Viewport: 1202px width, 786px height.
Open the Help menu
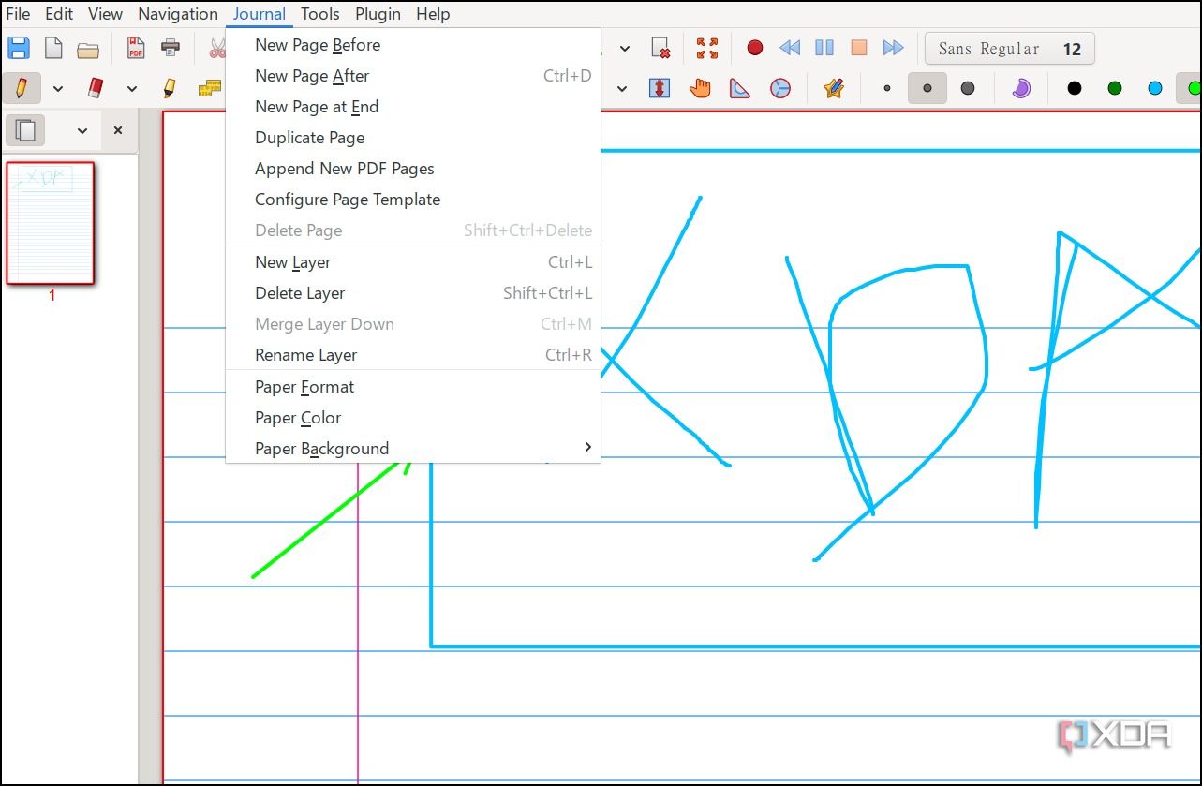click(433, 14)
